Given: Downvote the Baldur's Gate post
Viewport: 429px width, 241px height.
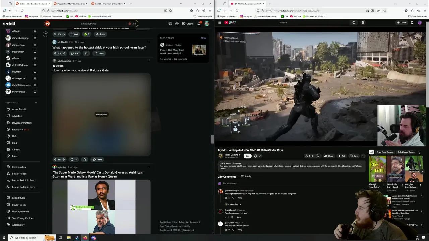Looking at the screenshot, I should (64, 160).
